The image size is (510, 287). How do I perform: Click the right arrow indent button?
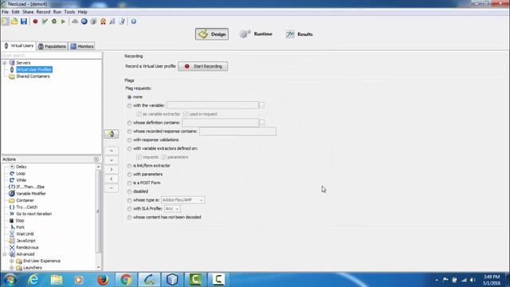(x=112, y=170)
